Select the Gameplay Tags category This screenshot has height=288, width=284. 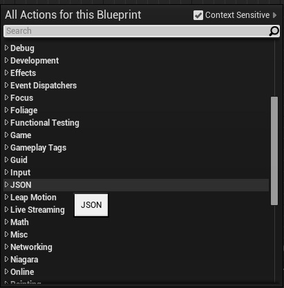click(39, 148)
